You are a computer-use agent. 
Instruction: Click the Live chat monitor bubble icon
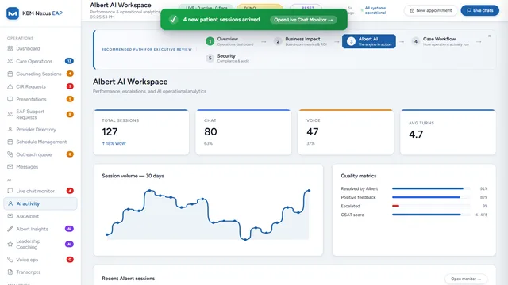[x=10, y=191]
